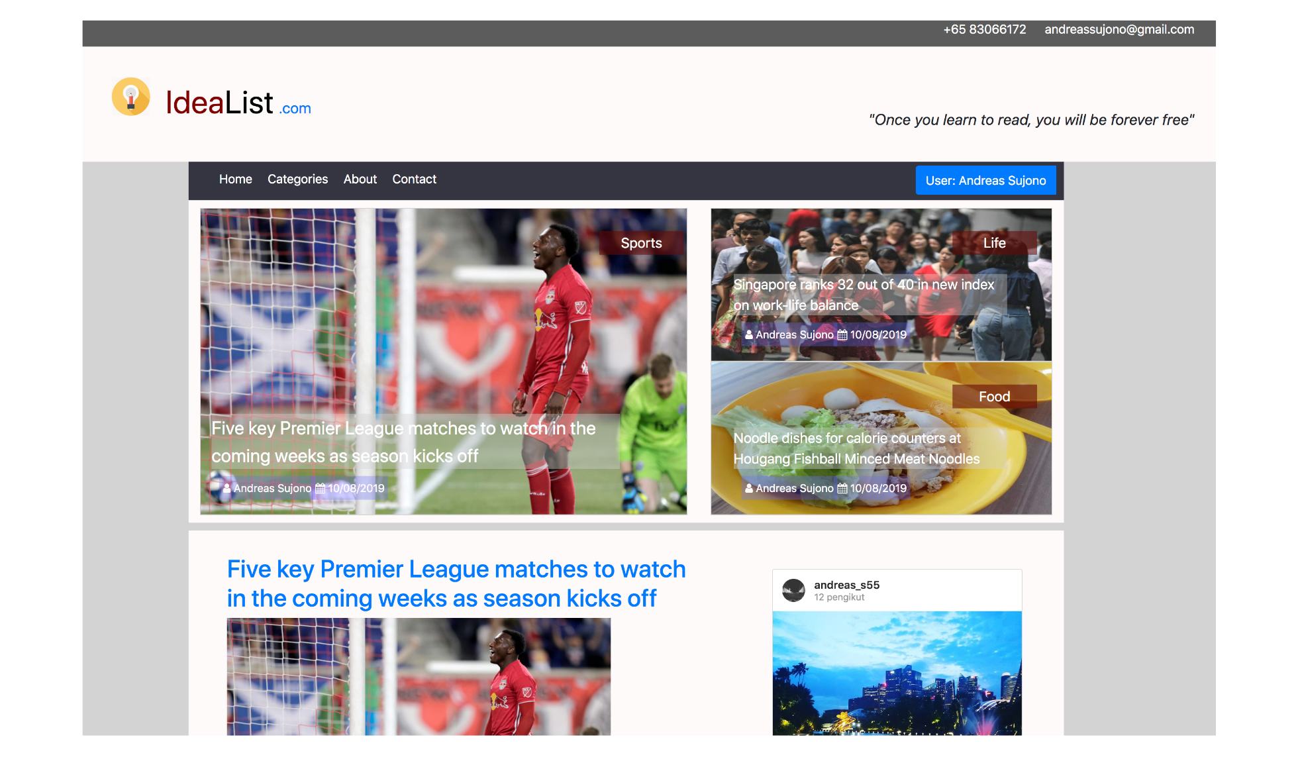Click the User: Andreas Sujono button
The height and width of the screenshot is (759, 1298).
[x=985, y=181]
